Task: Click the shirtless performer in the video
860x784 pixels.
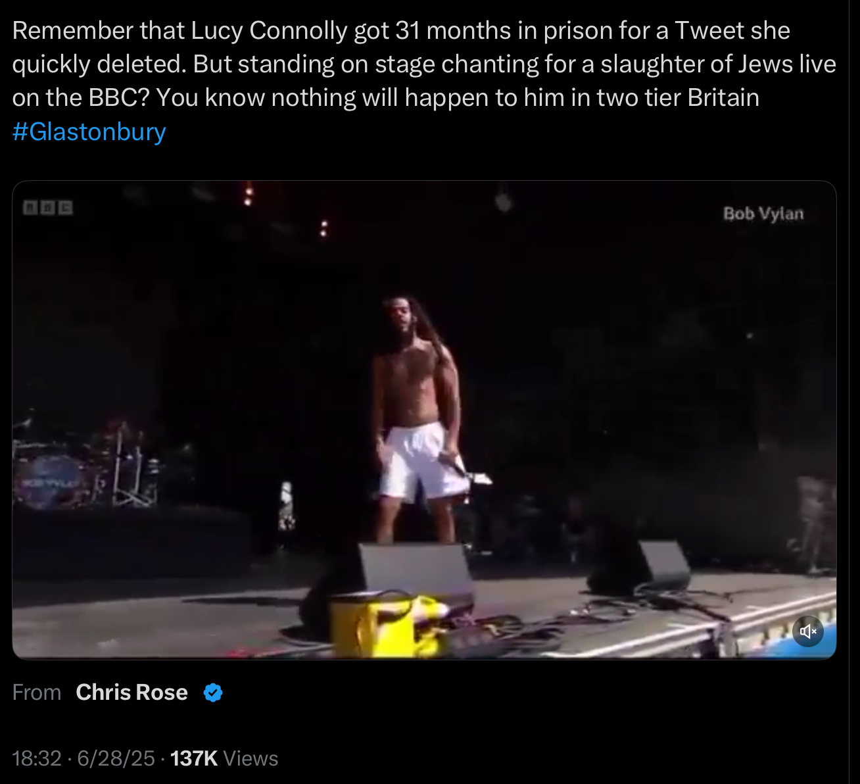Action: pyautogui.click(x=419, y=418)
